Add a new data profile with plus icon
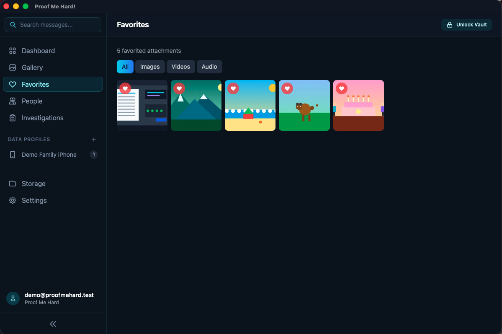This screenshot has height=334, width=502. (93, 140)
